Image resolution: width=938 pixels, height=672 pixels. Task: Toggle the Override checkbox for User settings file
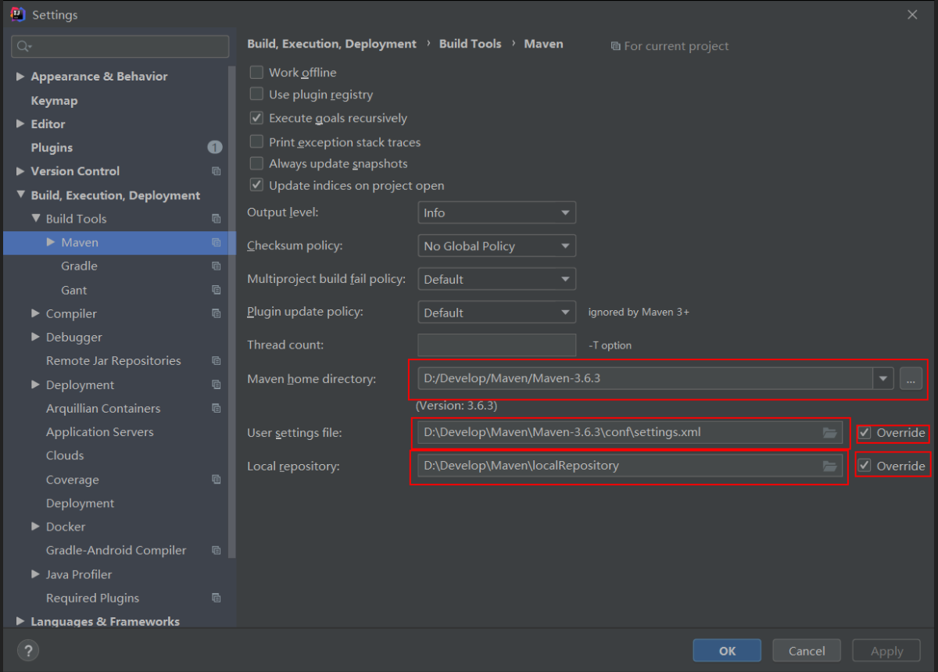865,432
